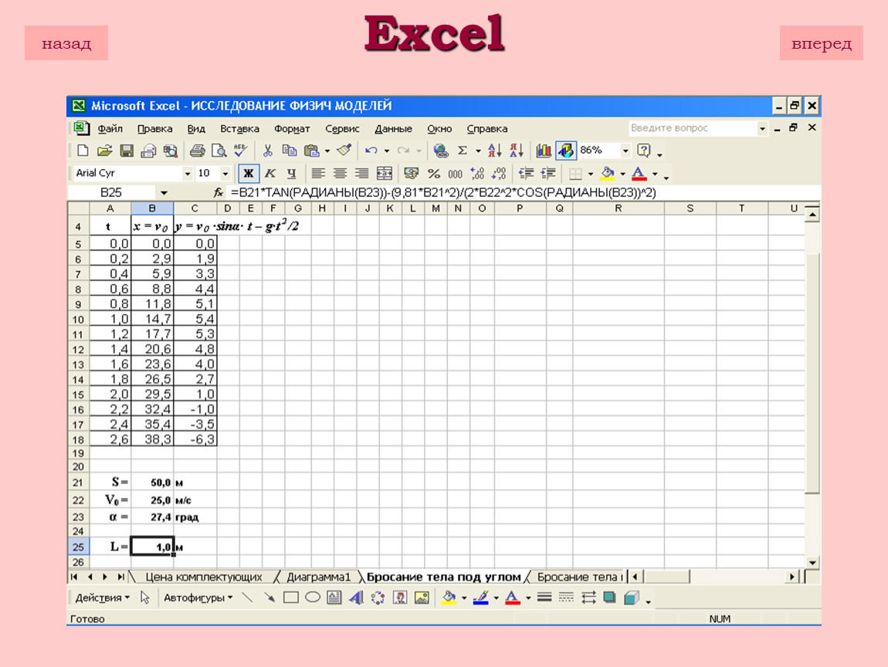Align text right in the formatting toolbar
The height and width of the screenshot is (667, 888).
(x=362, y=173)
